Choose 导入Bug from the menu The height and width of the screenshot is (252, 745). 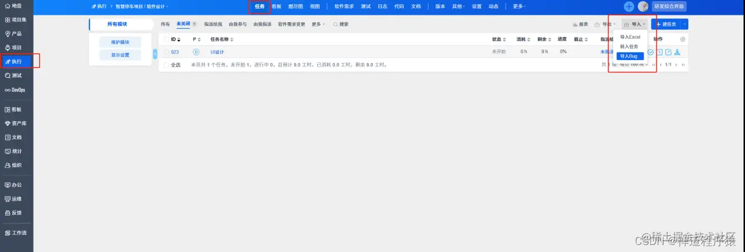point(629,56)
